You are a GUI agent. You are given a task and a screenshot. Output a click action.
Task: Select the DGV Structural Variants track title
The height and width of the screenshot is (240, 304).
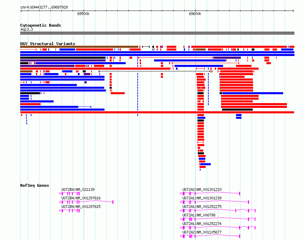48,44
